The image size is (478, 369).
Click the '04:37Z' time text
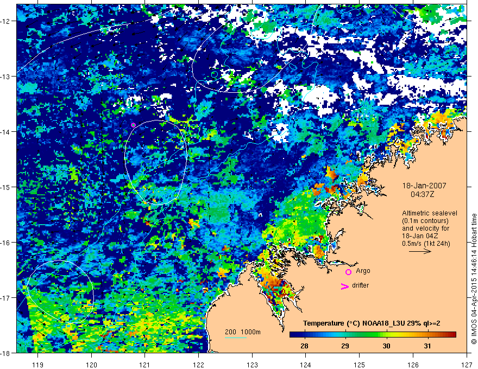(x=422, y=194)
